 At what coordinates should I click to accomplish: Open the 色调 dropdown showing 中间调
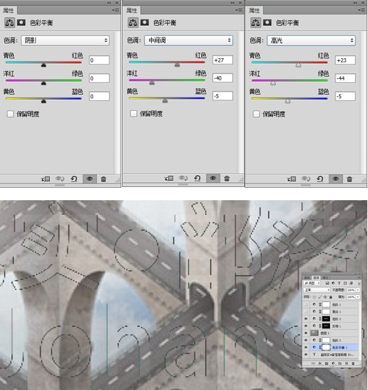189,40
